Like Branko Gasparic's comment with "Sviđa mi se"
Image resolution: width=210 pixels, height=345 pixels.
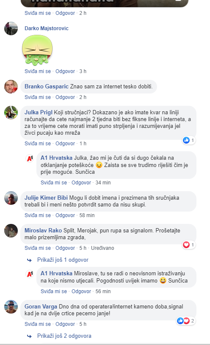pyautogui.click(x=38, y=97)
